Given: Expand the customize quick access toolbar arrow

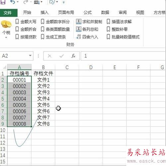Looking at the screenshot, I should tap(64, 2).
